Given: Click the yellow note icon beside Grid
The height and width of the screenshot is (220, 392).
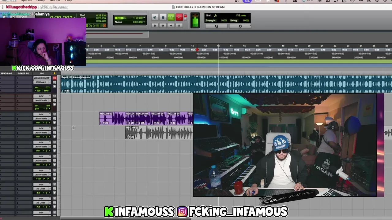Looking at the screenshot, I should point(215,15).
